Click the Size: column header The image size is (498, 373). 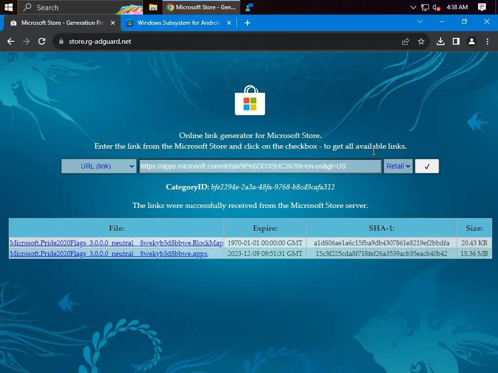(474, 228)
